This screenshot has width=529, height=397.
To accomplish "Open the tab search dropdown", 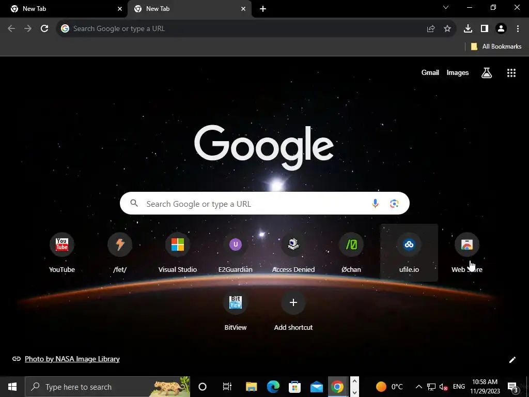I will (446, 7).
